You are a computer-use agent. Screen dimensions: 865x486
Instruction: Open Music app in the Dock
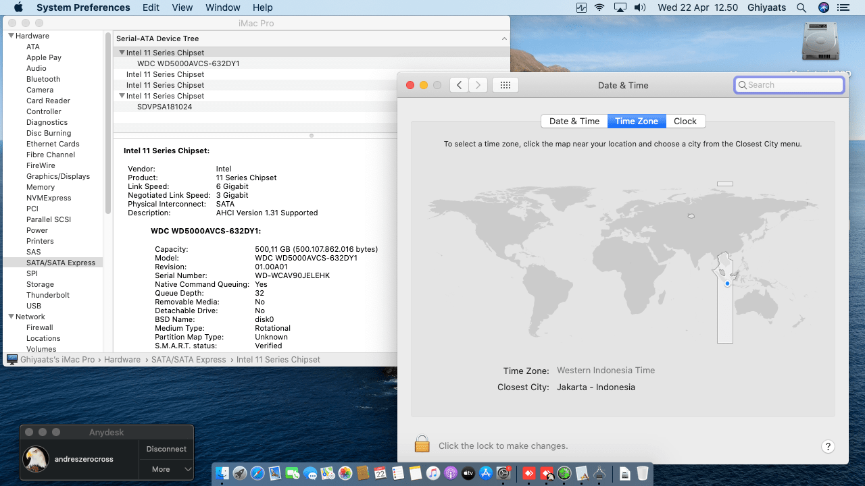433,474
